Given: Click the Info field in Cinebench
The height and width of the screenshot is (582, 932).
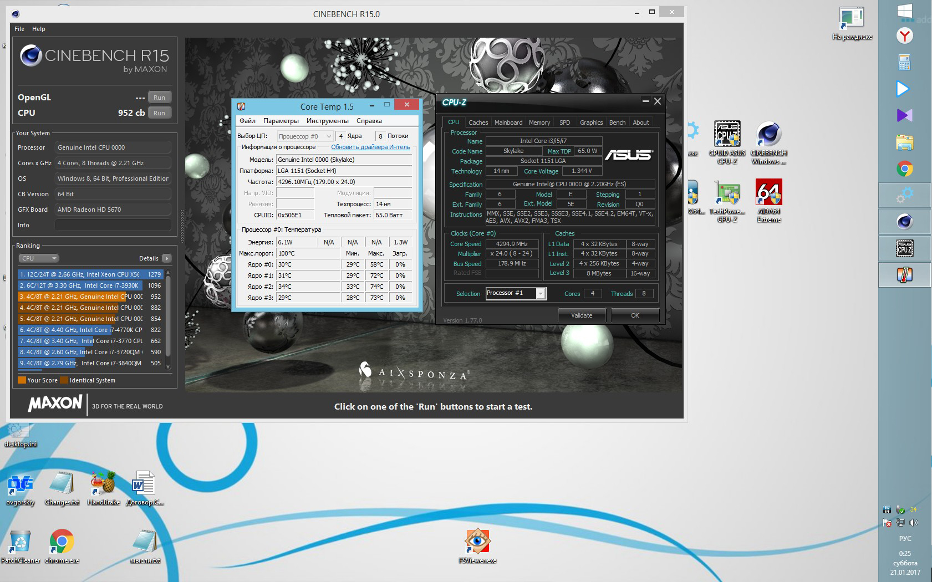Looking at the screenshot, I should click(113, 225).
